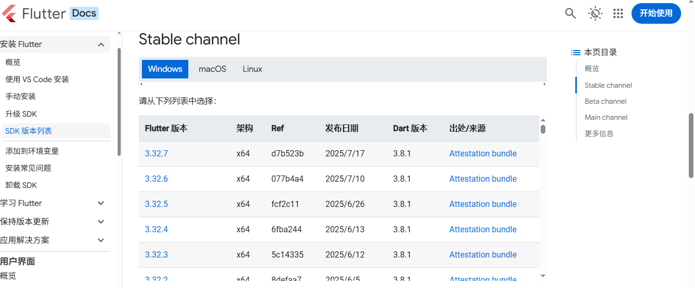Viewport: 695px width, 288px height.
Task: Expand the 保持版本更新 sidebar section
Action: click(101, 222)
